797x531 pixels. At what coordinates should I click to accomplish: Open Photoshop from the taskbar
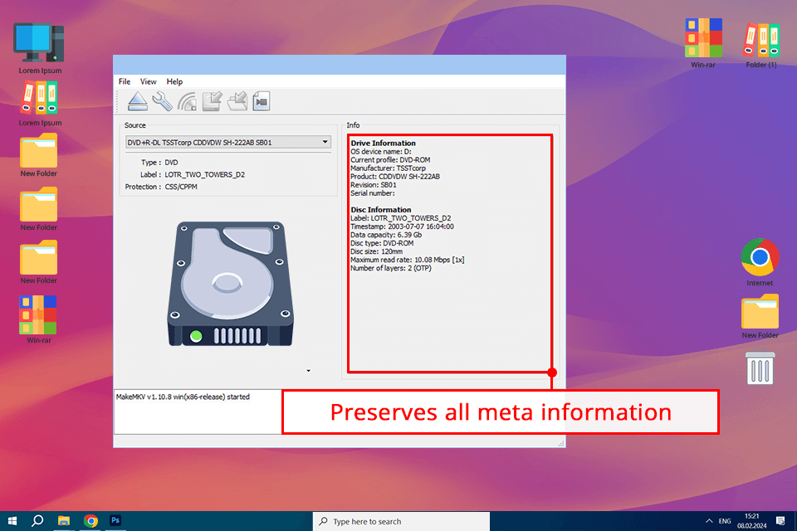115,521
